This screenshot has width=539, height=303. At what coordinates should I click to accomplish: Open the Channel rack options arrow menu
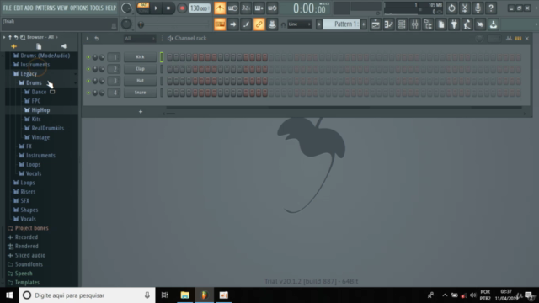[x=88, y=39]
